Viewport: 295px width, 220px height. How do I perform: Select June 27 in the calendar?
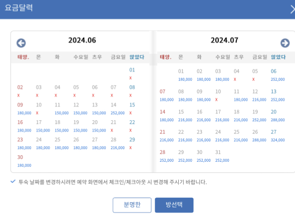99,144
